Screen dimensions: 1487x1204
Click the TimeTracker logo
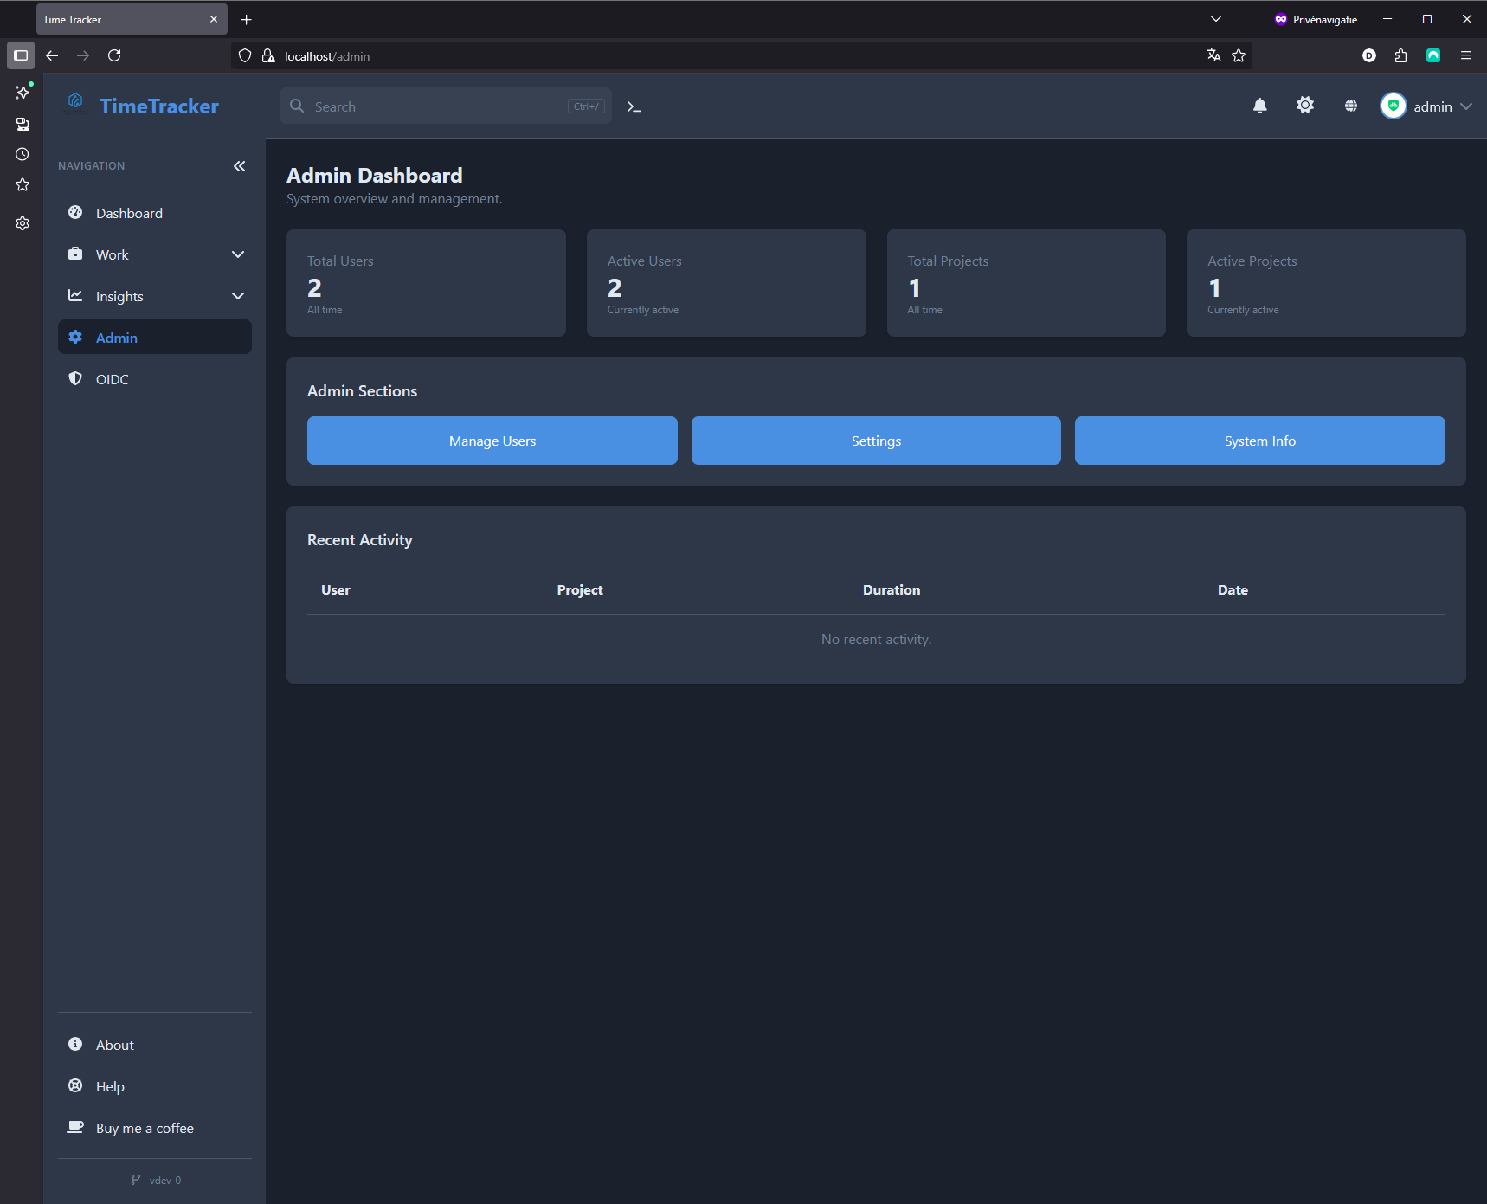point(141,105)
